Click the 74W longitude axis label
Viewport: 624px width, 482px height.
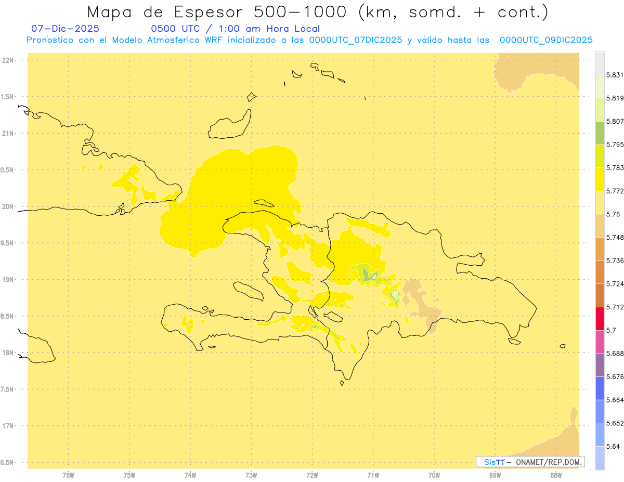190,475
